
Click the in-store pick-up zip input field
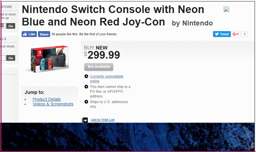[x=3, y=26]
